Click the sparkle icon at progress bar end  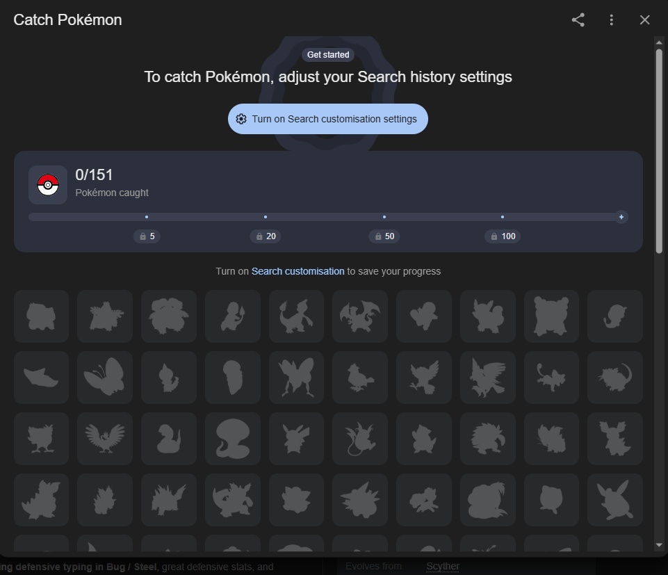point(621,217)
